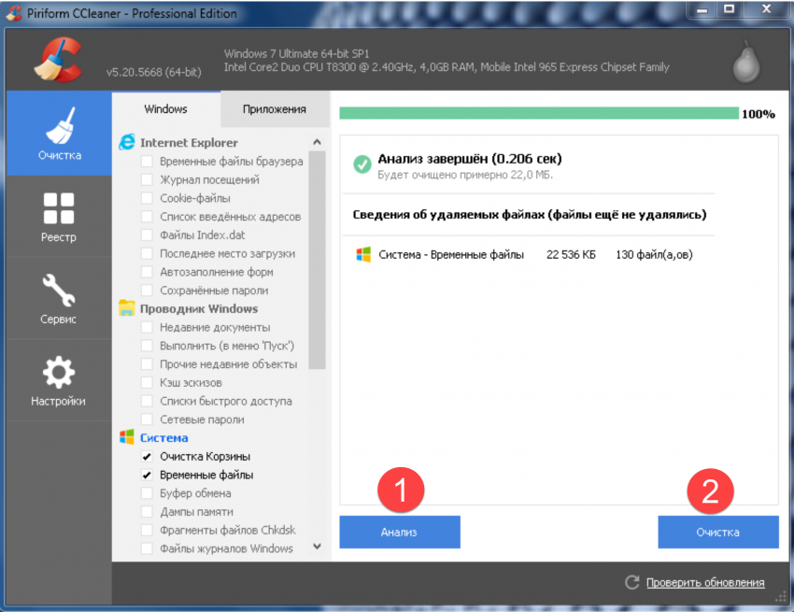
Task: Switch to the Windows tab
Action: (165, 109)
